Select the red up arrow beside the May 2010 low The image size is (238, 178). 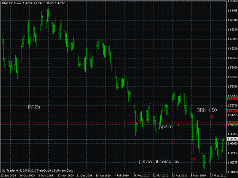194,159
